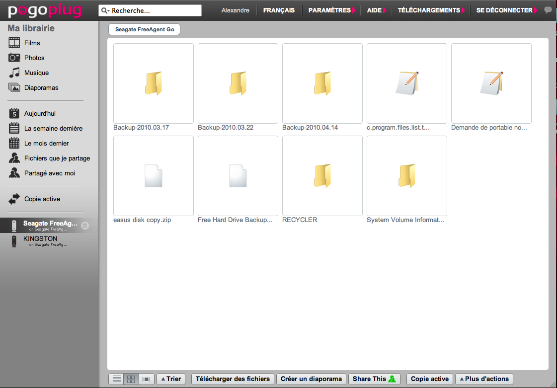Open the Backup-2010.03.22 folder
The image size is (557, 388).
238,83
